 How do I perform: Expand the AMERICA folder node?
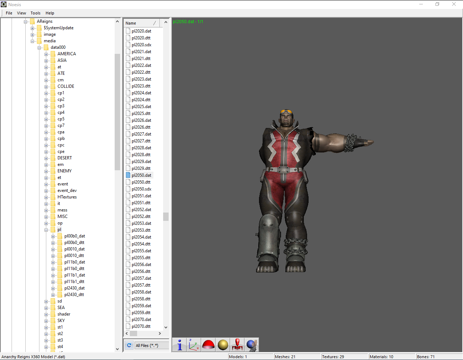46,54
